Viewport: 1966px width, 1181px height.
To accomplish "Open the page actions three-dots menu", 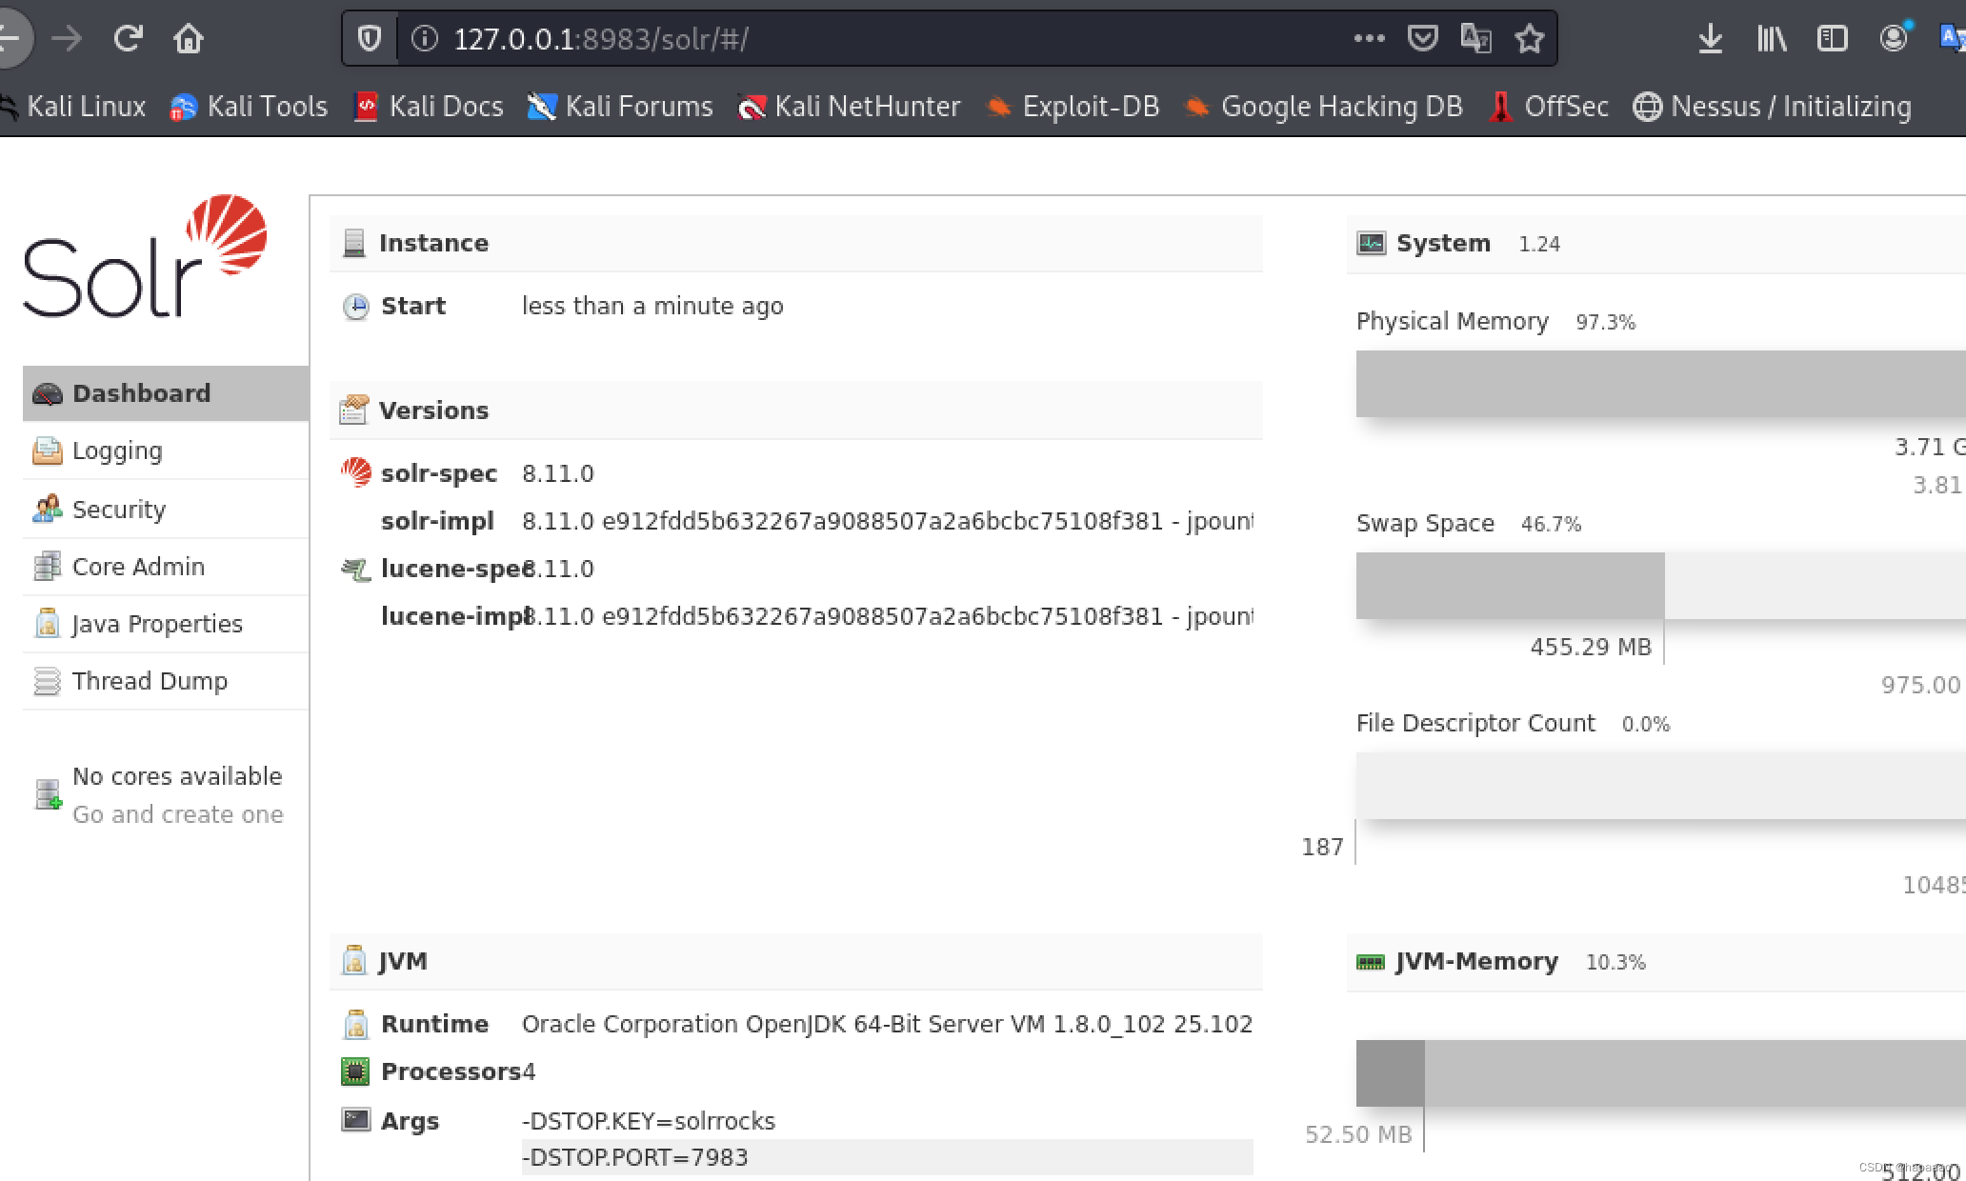I will click(x=1369, y=39).
